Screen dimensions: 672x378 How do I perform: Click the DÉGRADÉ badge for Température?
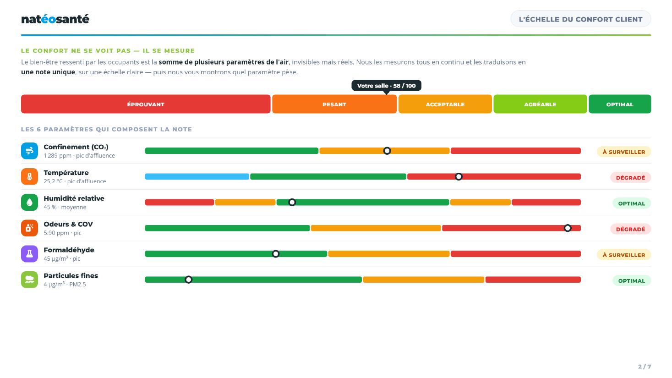[x=630, y=177]
